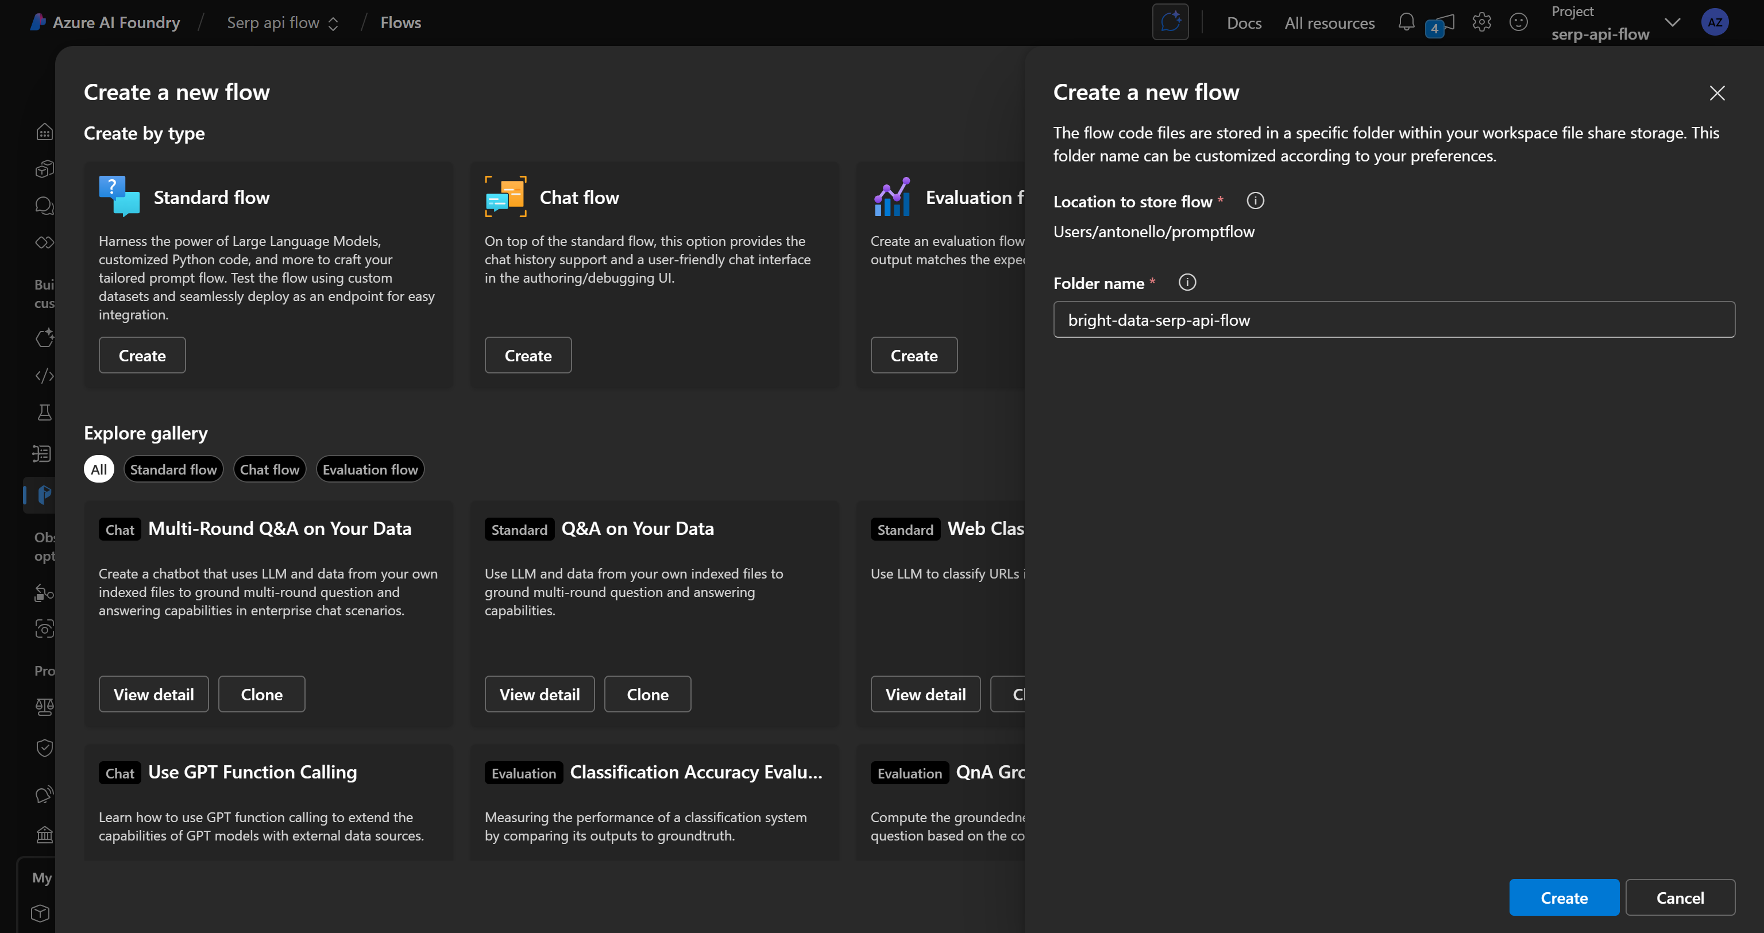1764x933 pixels.
Task: Click the Prompt flow sidebar icon
Action: point(44,494)
